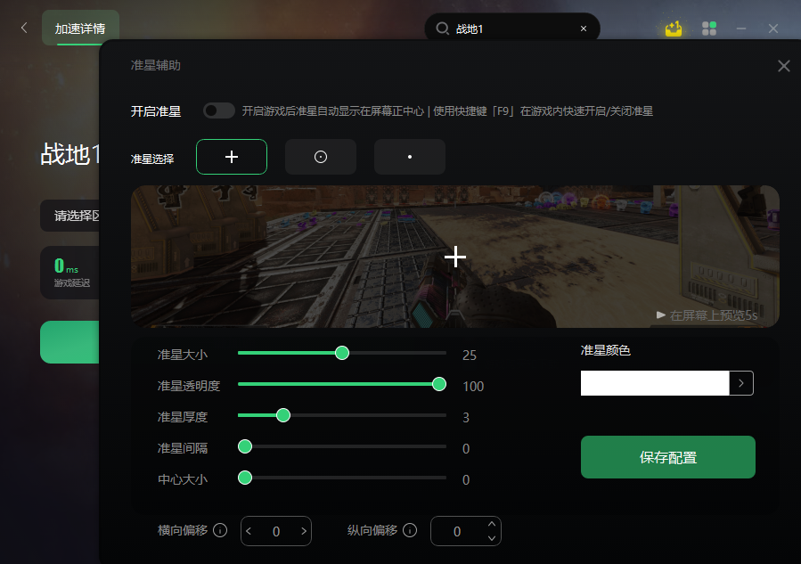Click the 准星厚度 value 3
This screenshot has height=564, width=801.
(x=466, y=417)
